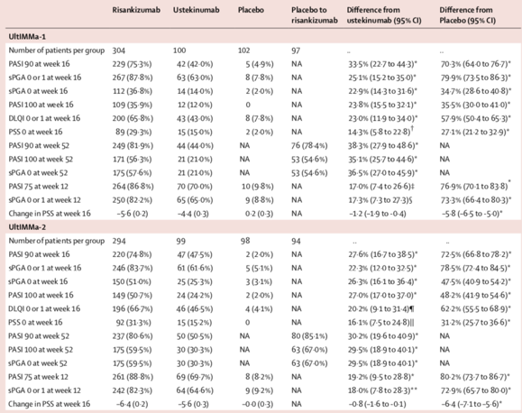The height and width of the screenshot is (413, 522).
Task: Select the "Placebo to risankizumab" column header
Action: pyautogui.click(x=315, y=15)
